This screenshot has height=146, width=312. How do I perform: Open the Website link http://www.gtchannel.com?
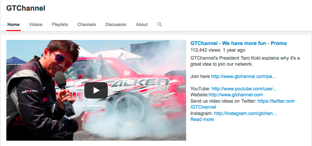click(236, 95)
